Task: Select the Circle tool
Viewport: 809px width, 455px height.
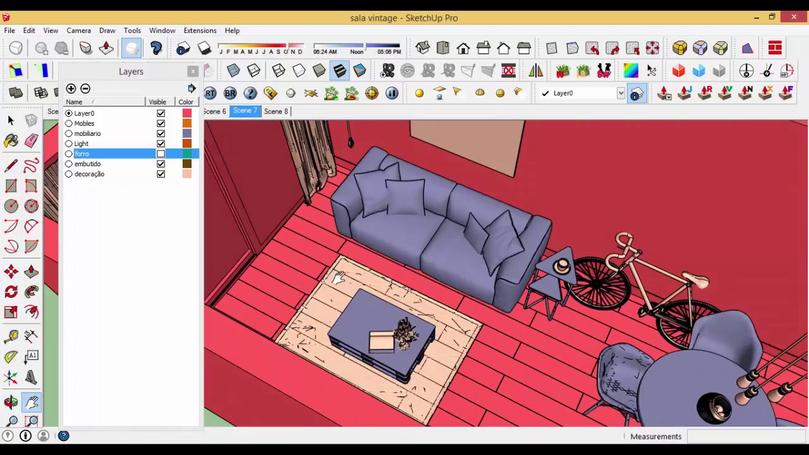Action: [x=11, y=206]
